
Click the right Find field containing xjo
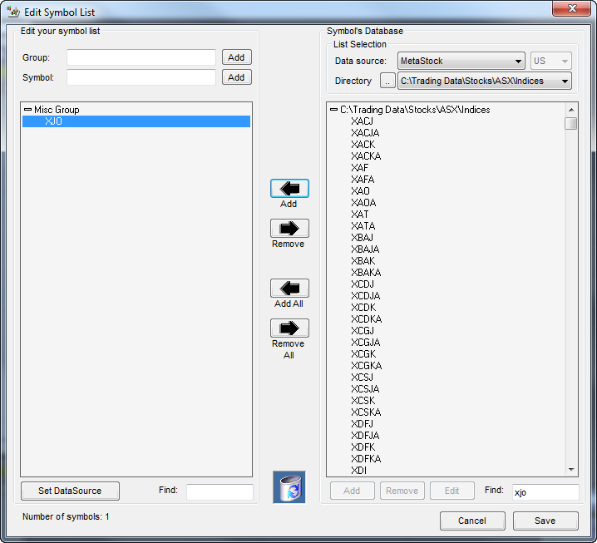click(x=545, y=492)
